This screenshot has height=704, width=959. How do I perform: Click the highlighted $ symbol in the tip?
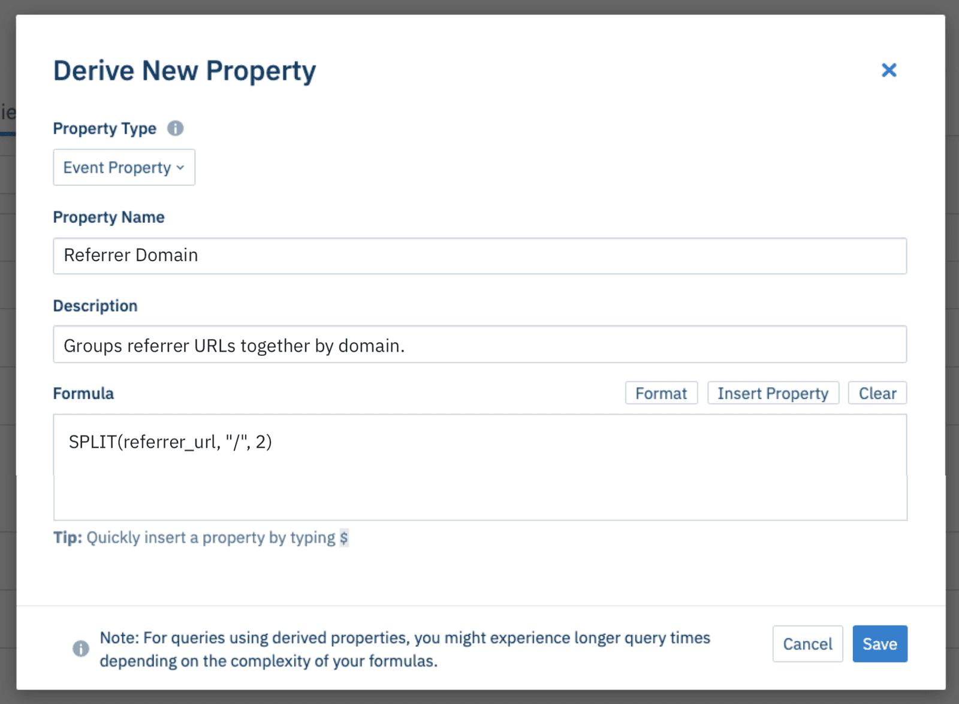coord(343,537)
